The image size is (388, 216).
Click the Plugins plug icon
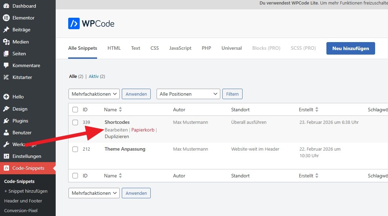coord(6,121)
